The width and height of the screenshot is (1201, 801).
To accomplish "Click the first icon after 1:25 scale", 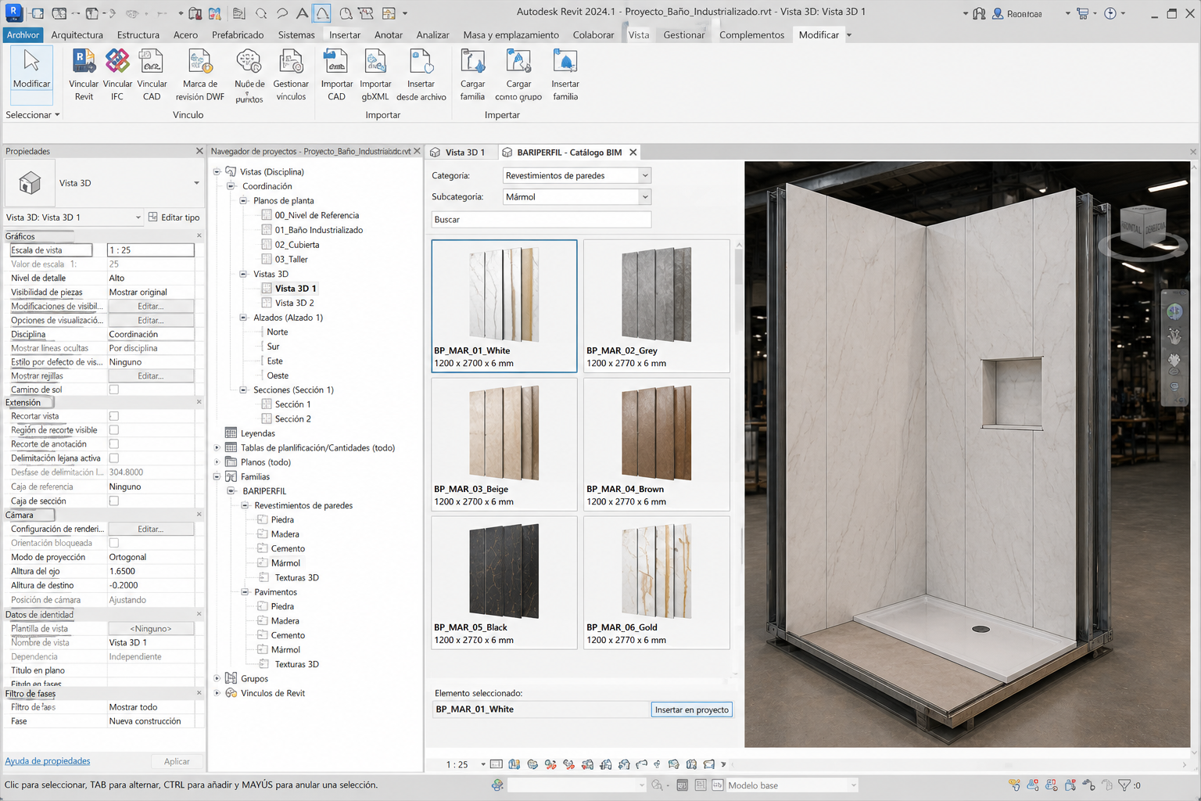I will point(496,764).
